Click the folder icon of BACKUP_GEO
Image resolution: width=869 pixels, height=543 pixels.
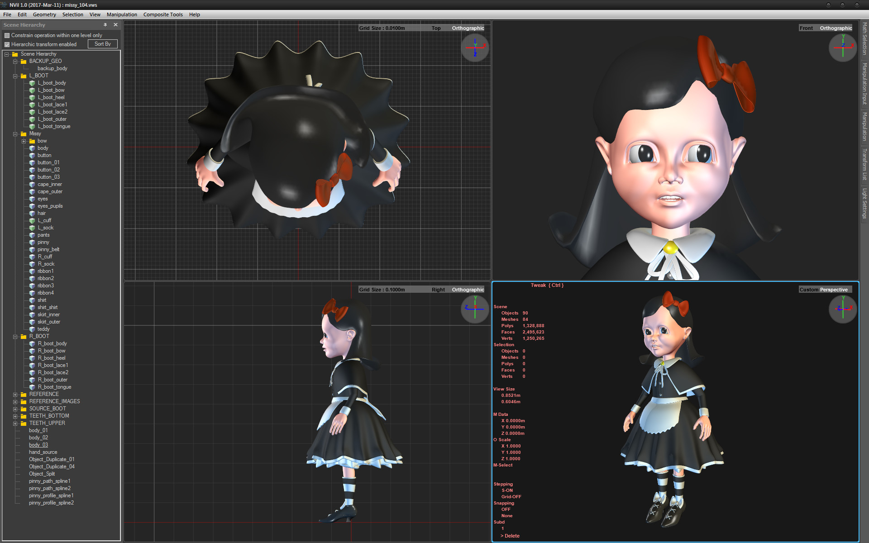click(24, 61)
